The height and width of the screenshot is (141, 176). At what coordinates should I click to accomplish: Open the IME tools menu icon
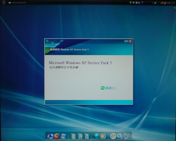tap(139, 3)
